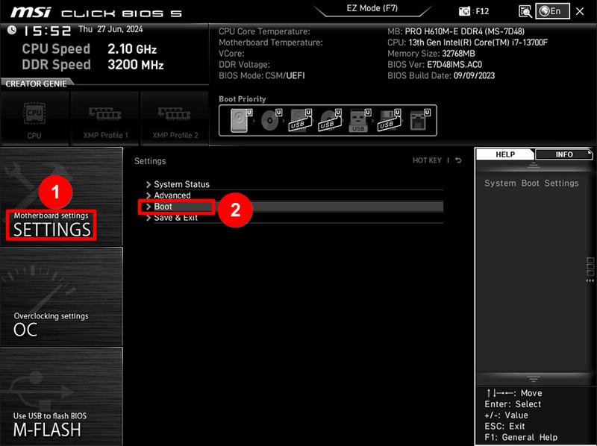Switch BIOS language using the En globe icon
The width and height of the screenshot is (597, 446).
(552, 10)
